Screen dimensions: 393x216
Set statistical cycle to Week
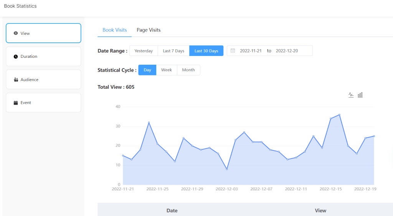pyautogui.click(x=167, y=70)
